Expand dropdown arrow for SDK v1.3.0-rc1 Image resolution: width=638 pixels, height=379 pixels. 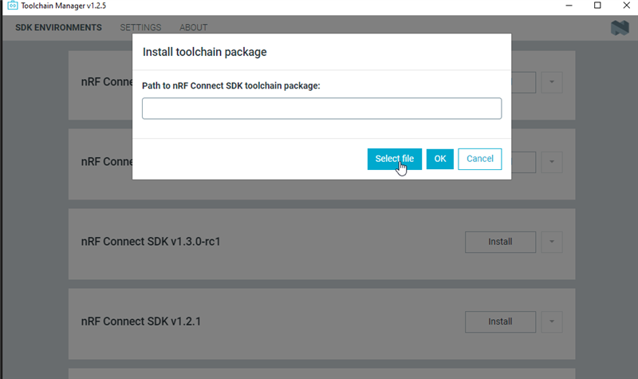point(552,242)
